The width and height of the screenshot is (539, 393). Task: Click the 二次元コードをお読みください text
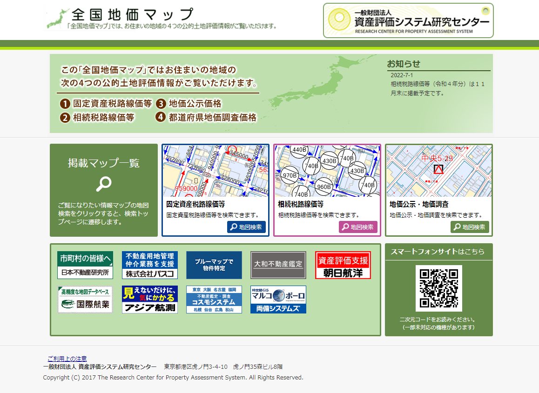(x=438, y=320)
